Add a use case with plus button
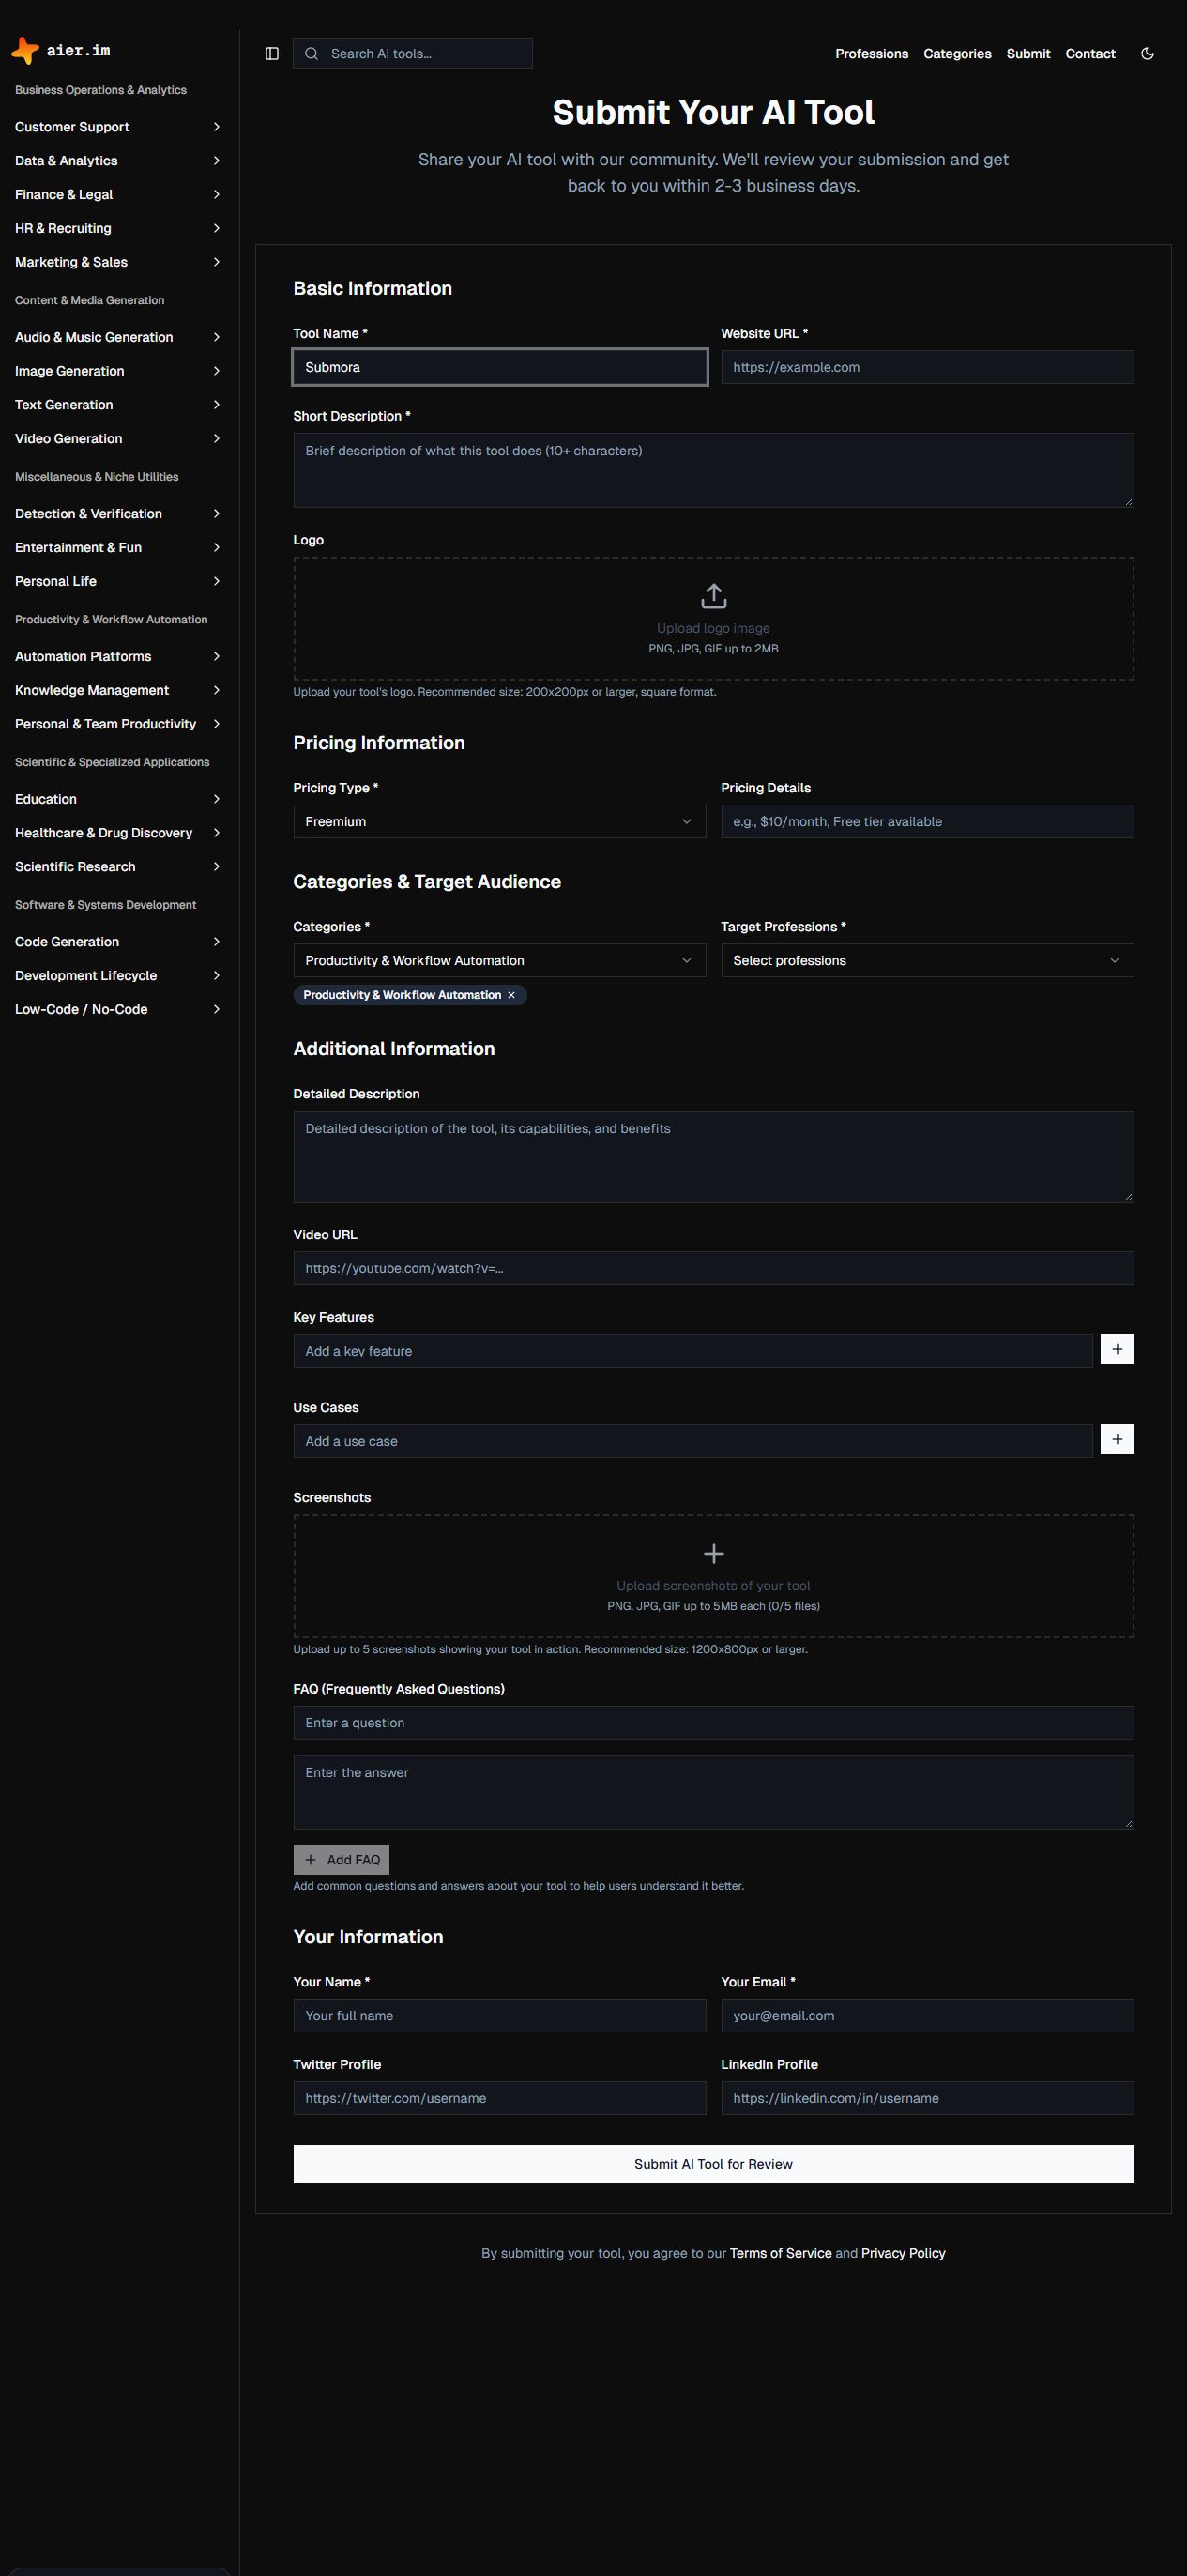The width and height of the screenshot is (1187, 2576). coord(1117,1439)
